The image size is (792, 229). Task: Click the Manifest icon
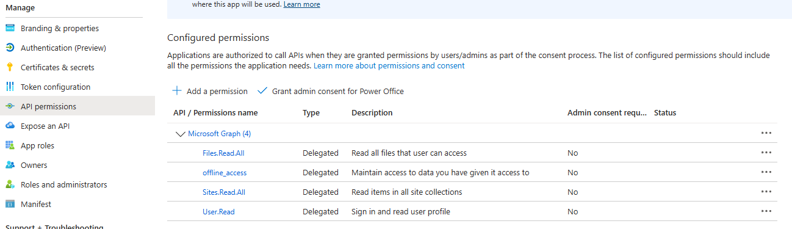pos(10,204)
